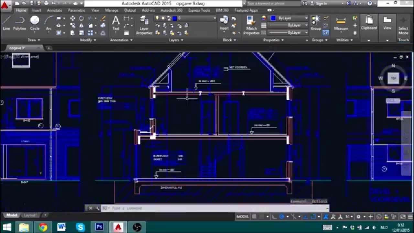Viewport: 414px width, 233px height.
Task: Select the Circle tool
Action: point(35,23)
